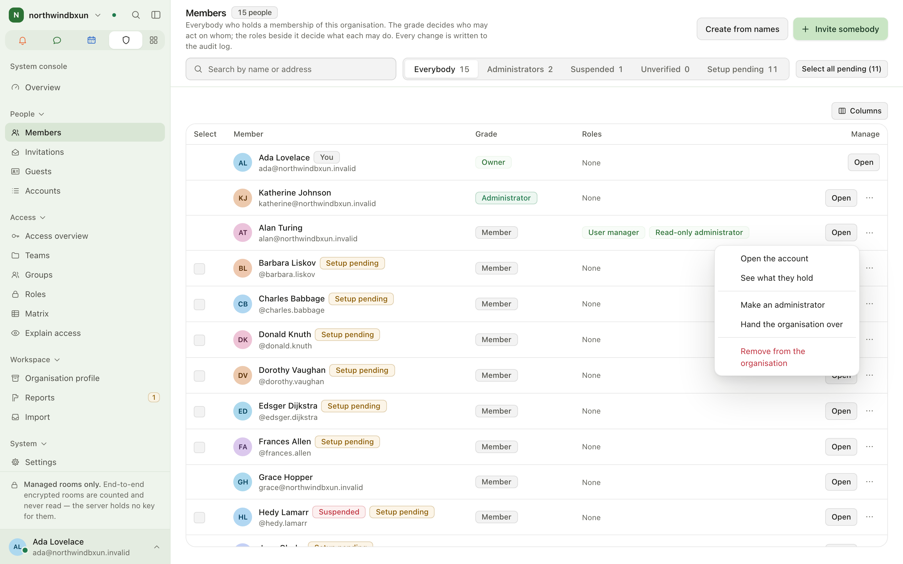
Task: Open the notifications bell tab
Action: click(22, 40)
